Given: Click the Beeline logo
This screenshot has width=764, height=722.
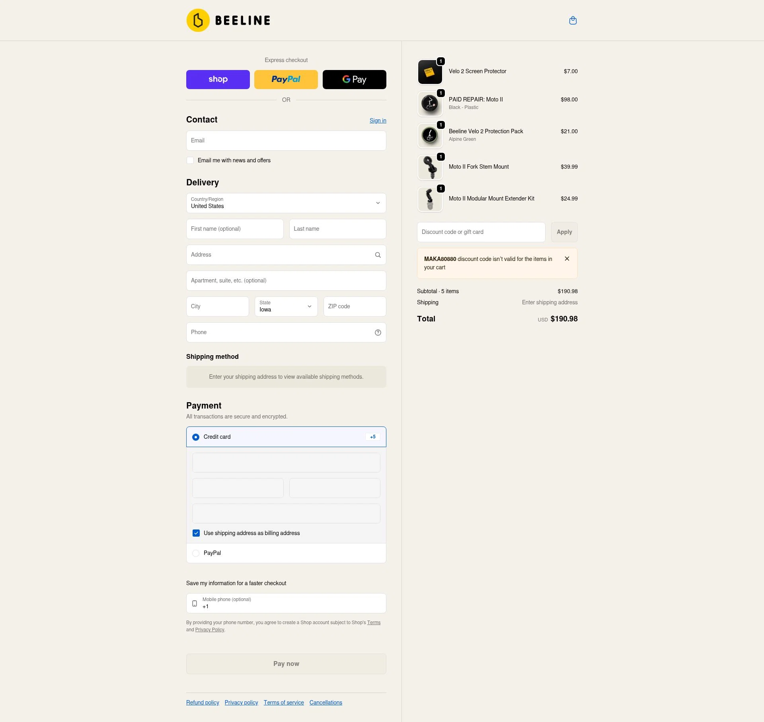Looking at the screenshot, I should [228, 20].
